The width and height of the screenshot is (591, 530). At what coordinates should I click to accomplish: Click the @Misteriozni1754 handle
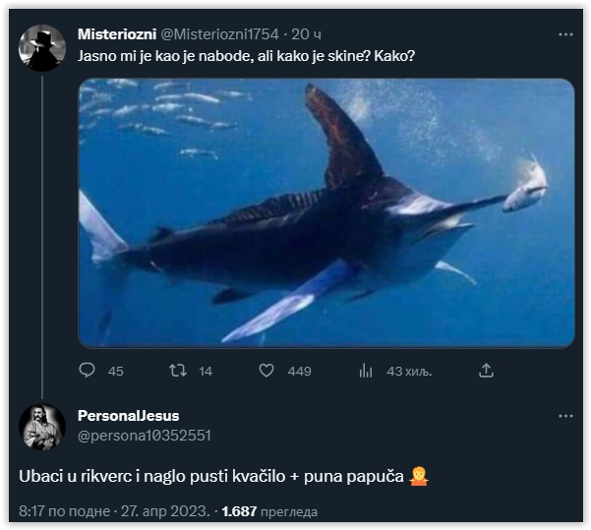(x=223, y=34)
